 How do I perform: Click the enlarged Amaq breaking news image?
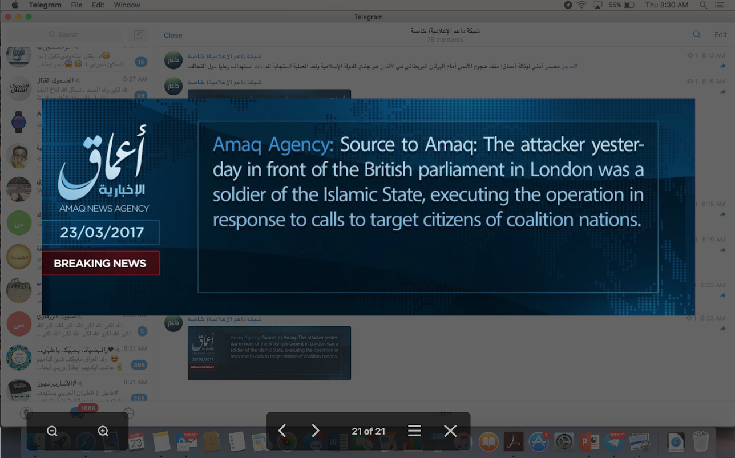(368, 206)
